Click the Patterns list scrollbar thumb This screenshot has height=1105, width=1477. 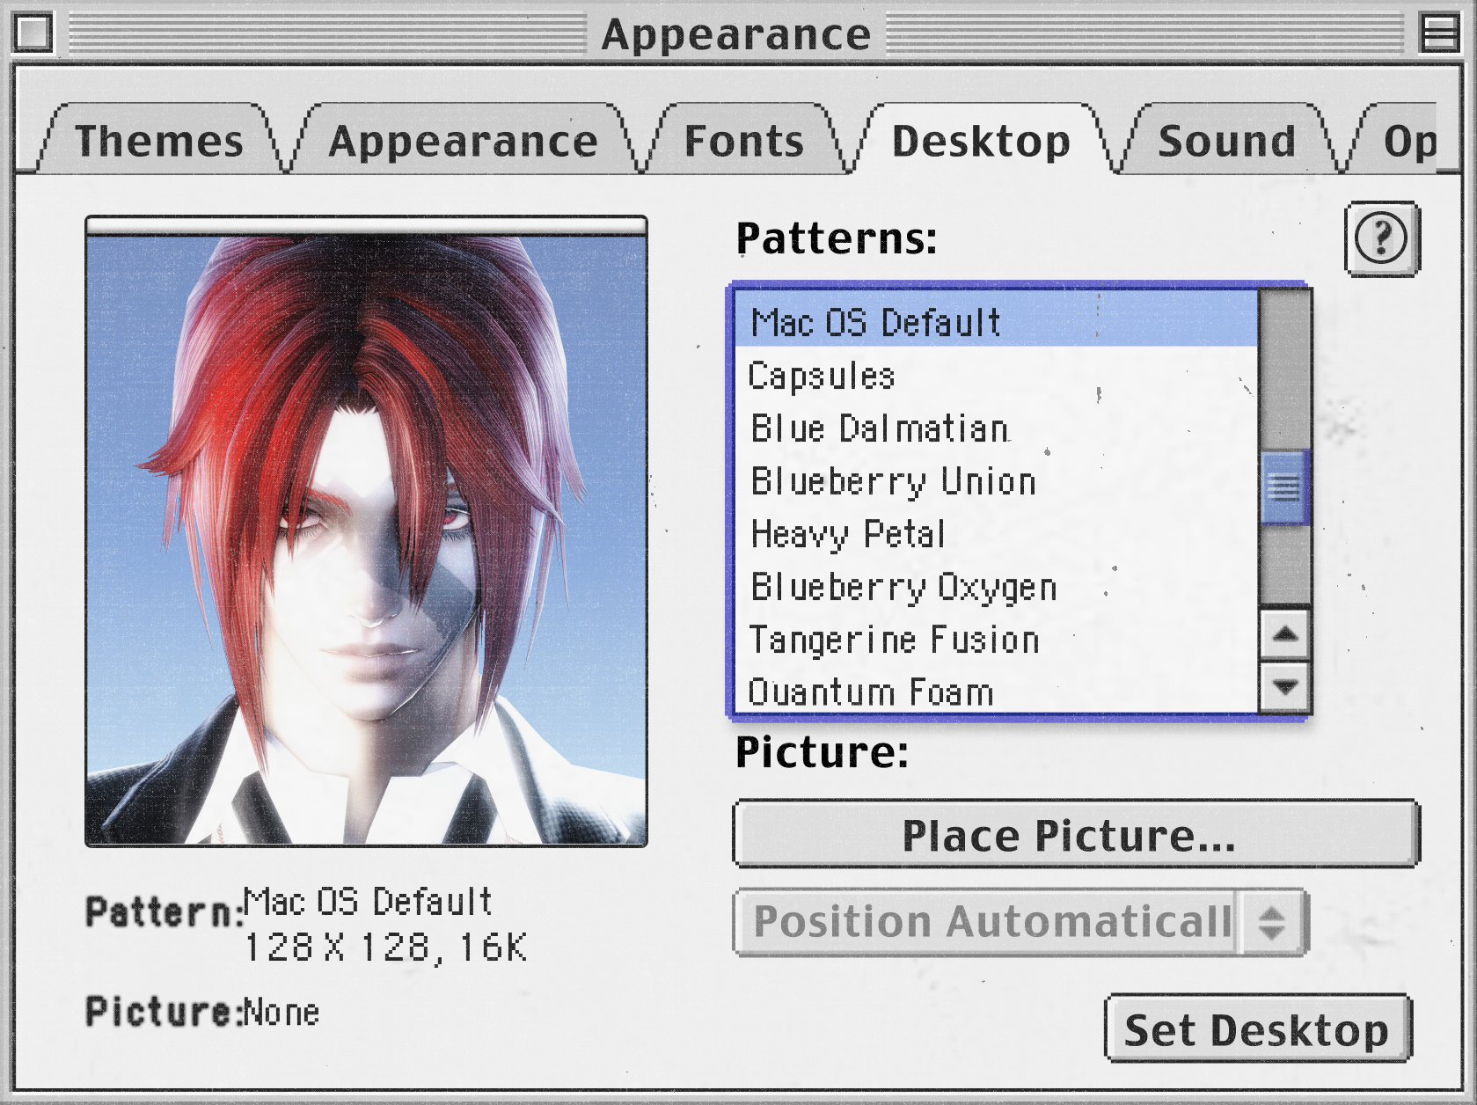click(1285, 487)
